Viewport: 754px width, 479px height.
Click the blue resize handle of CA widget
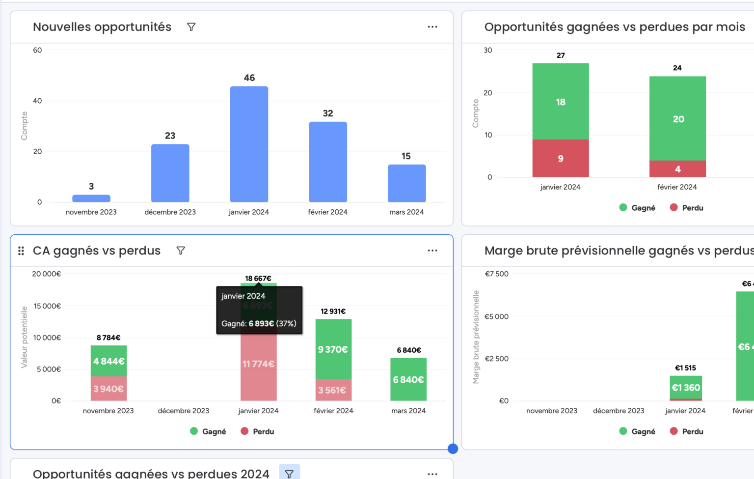point(453,448)
